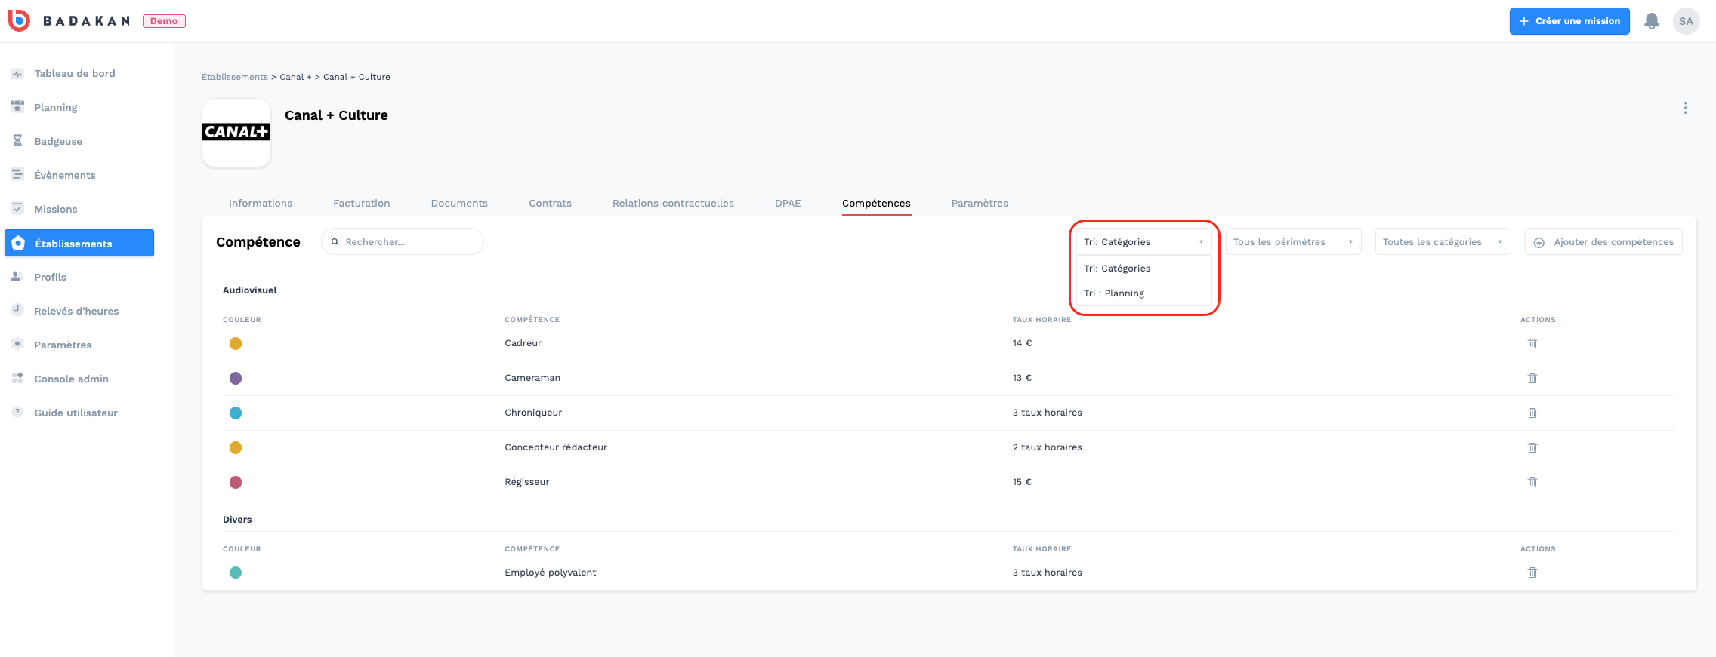The width and height of the screenshot is (1716, 657).
Task: Click the Employé polyvalent competence name
Action: tap(551, 573)
